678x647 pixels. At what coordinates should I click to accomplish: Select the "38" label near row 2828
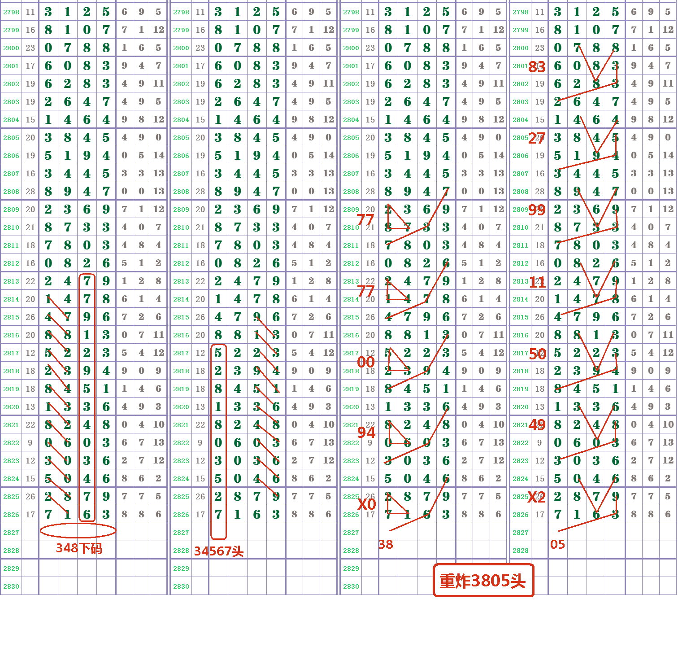click(386, 545)
